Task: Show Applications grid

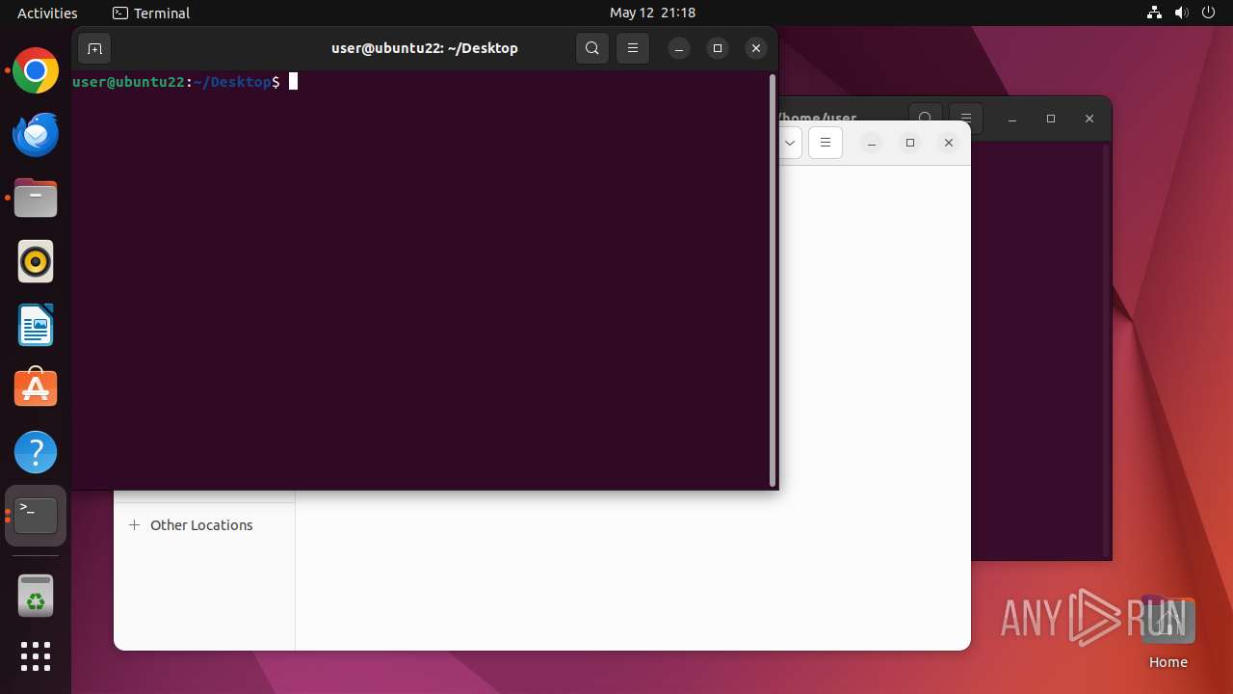Action: (36, 656)
